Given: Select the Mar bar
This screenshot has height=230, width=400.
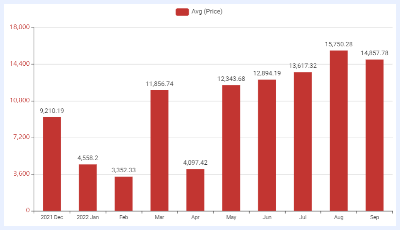Looking at the screenshot, I should [x=159, y=150].
